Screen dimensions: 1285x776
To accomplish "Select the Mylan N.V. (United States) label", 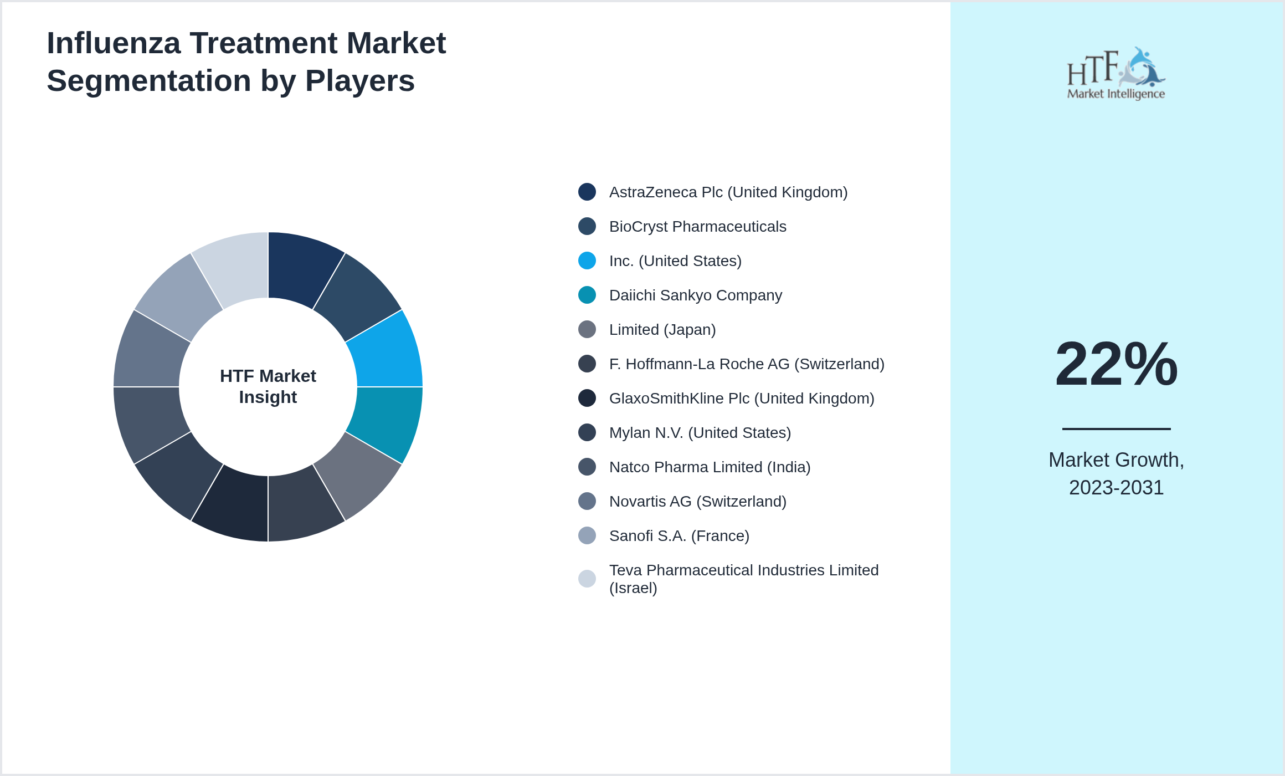I will pos(700,433).
